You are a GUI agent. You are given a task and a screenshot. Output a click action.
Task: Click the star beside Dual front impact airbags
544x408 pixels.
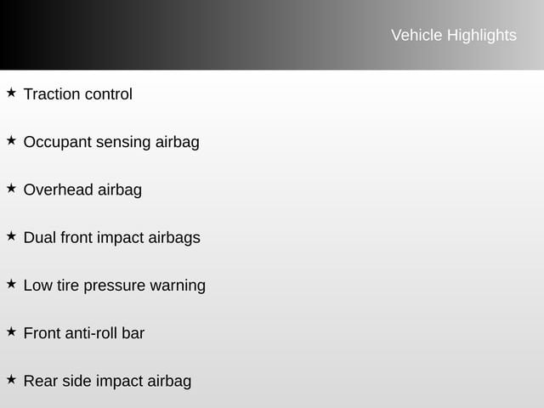[x=11, y=235]
